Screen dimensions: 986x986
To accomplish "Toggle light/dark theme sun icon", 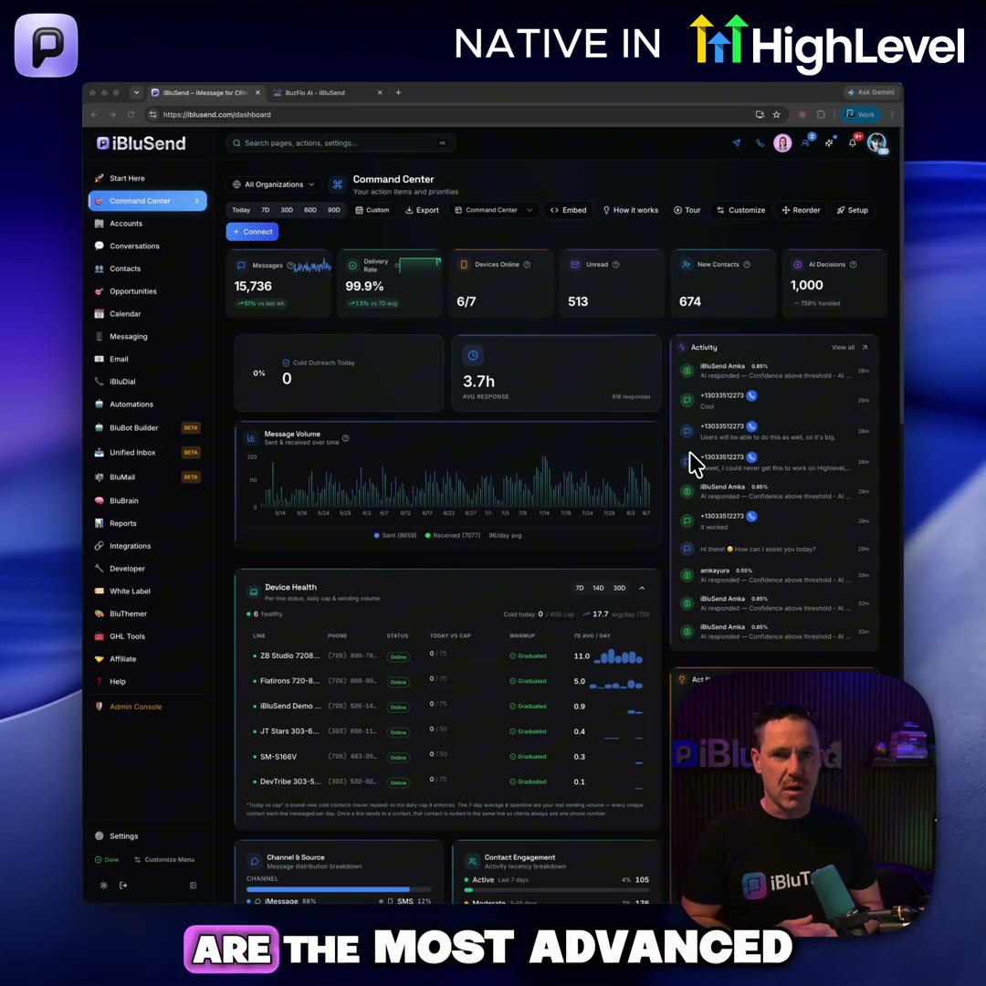I will point(104,886).
